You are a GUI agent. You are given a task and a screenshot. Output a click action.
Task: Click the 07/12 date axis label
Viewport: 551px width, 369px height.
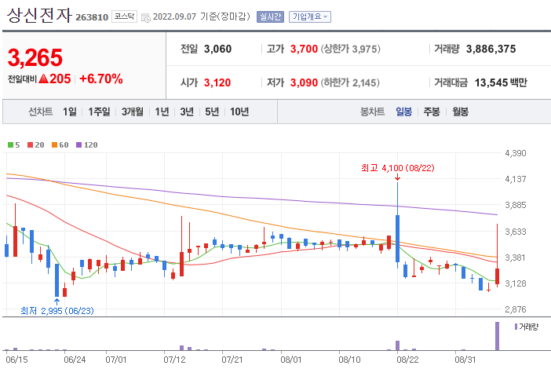175,360
